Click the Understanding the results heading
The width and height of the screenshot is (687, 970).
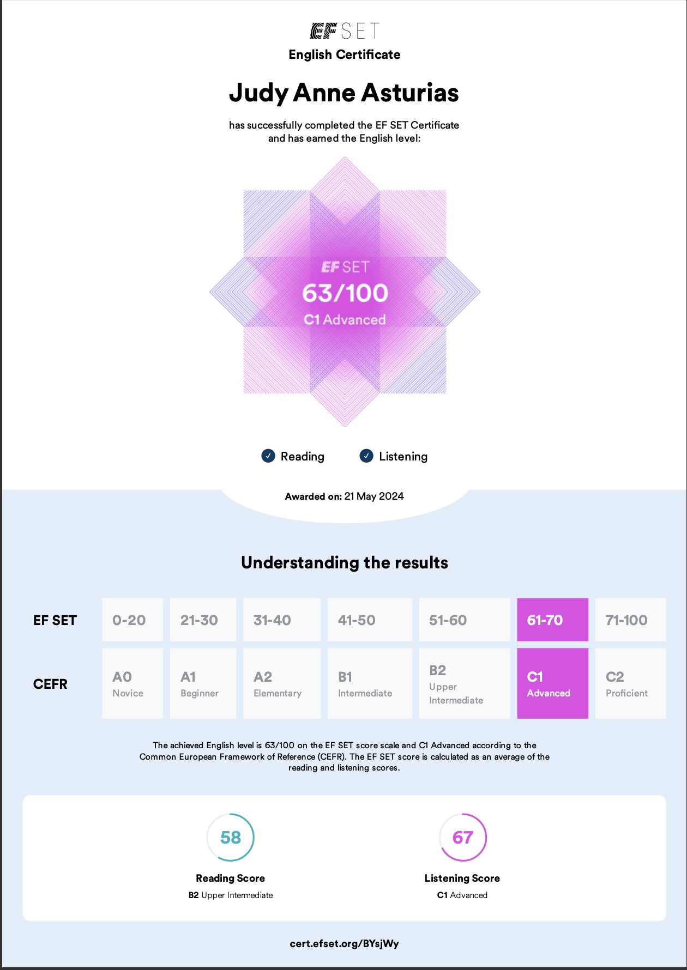point(344,562)
